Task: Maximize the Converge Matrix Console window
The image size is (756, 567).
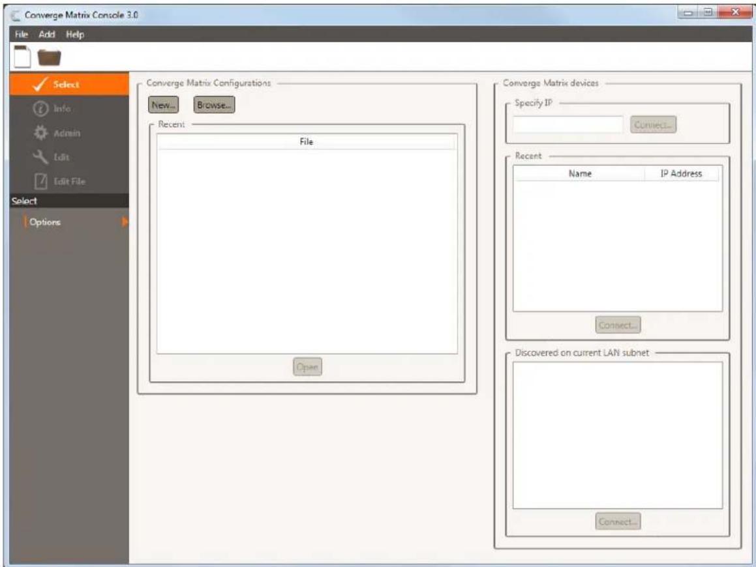Action: click(x=707, y=13)
